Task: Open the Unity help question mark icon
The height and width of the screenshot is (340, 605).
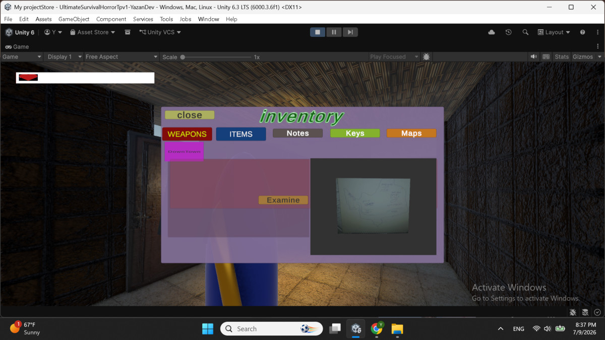Action: [x=583, y=32]
